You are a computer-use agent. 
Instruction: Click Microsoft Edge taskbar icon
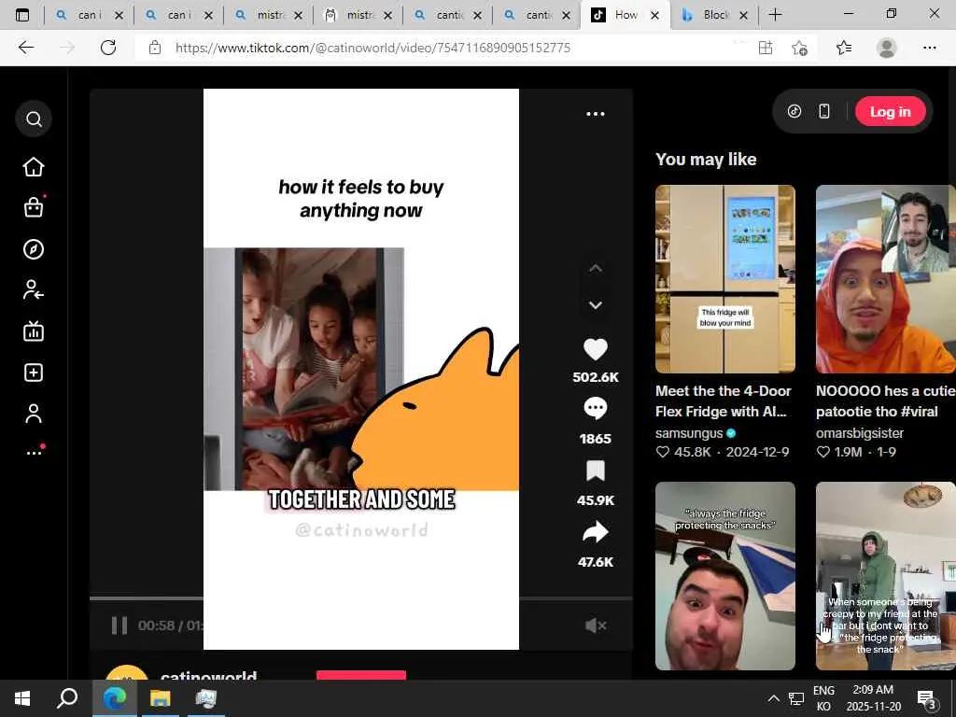pos(114,698)
